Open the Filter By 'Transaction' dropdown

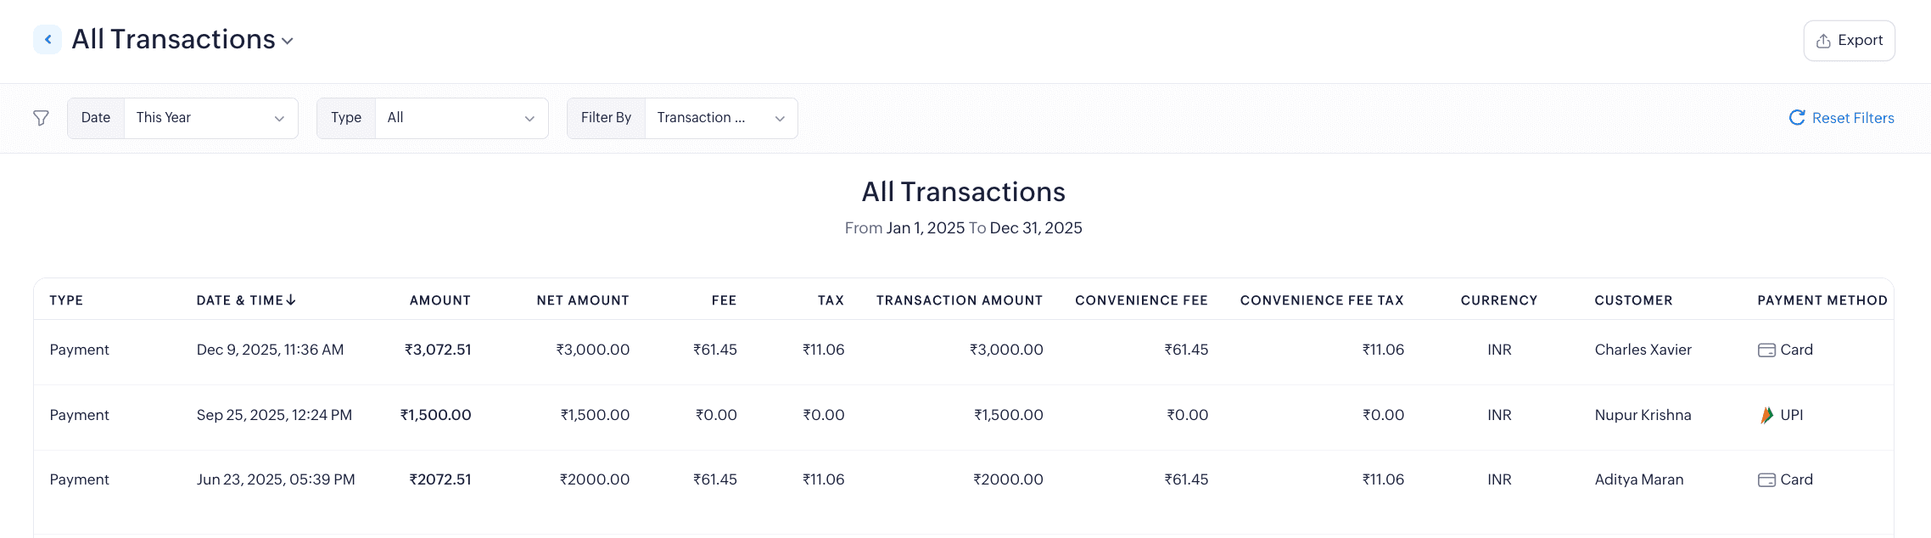[720, 118]
